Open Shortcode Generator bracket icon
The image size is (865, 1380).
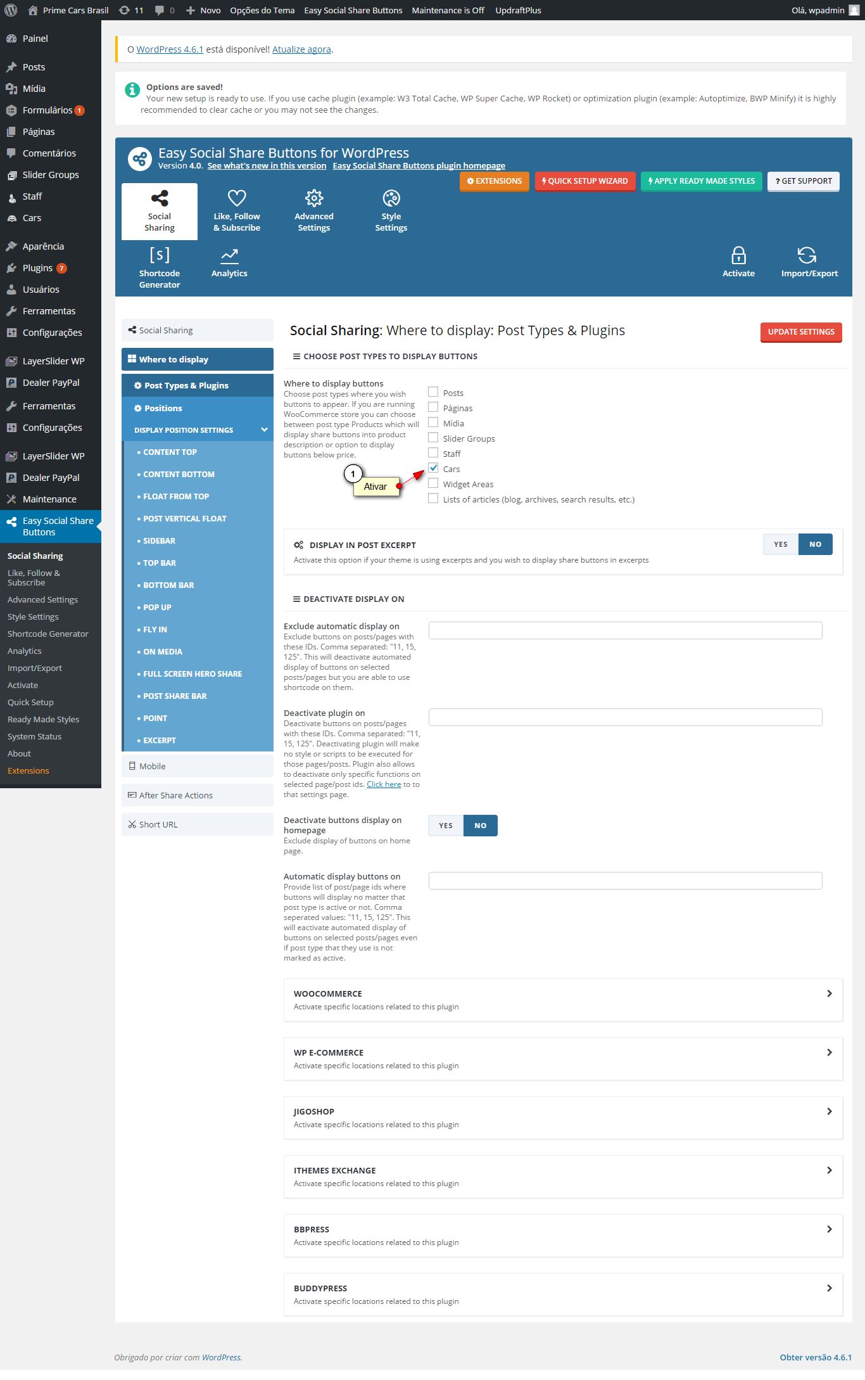(160, 255)
